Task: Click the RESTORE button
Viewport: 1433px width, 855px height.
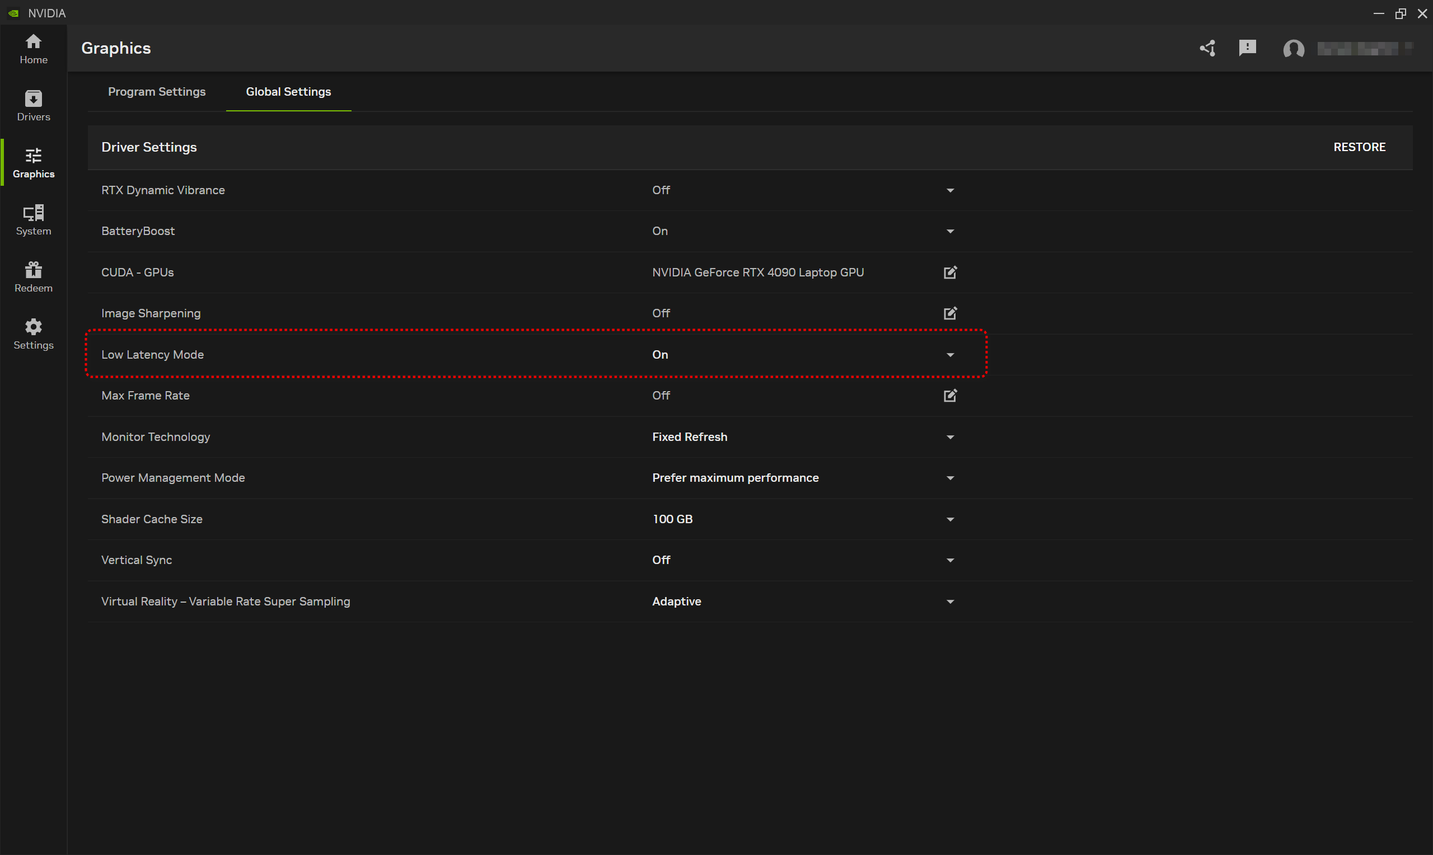Action: coord(1359,147)
